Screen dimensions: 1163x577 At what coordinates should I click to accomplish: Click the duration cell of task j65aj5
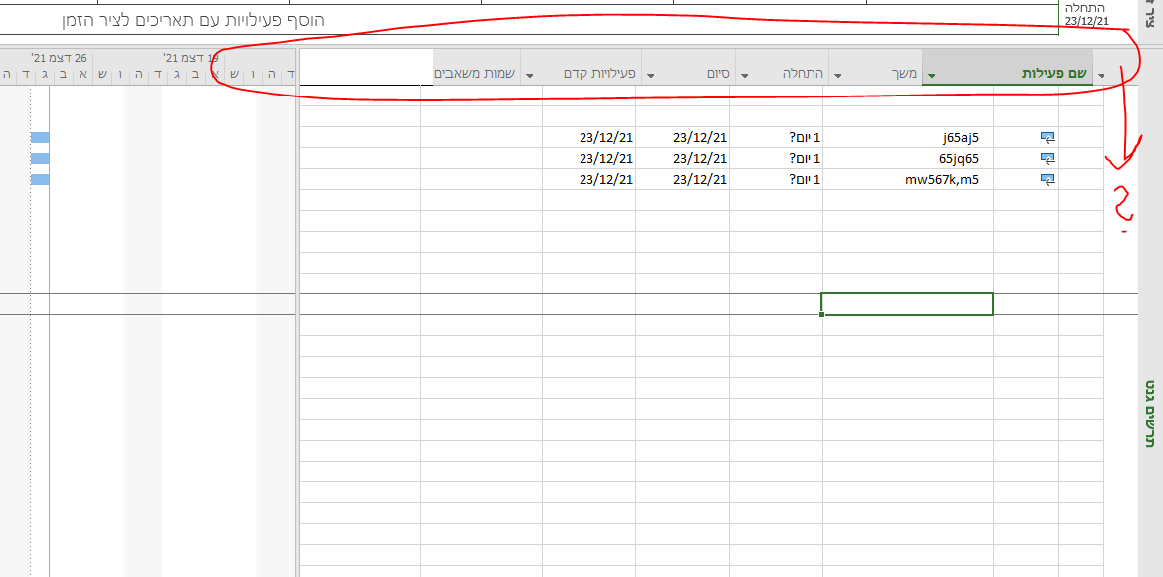coord(777,137)
